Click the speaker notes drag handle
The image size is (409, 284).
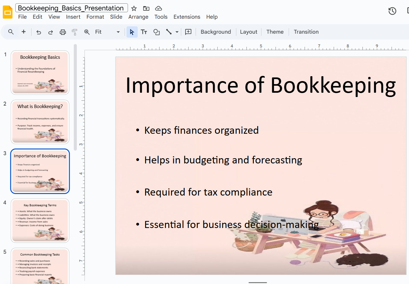coord(258,282)
